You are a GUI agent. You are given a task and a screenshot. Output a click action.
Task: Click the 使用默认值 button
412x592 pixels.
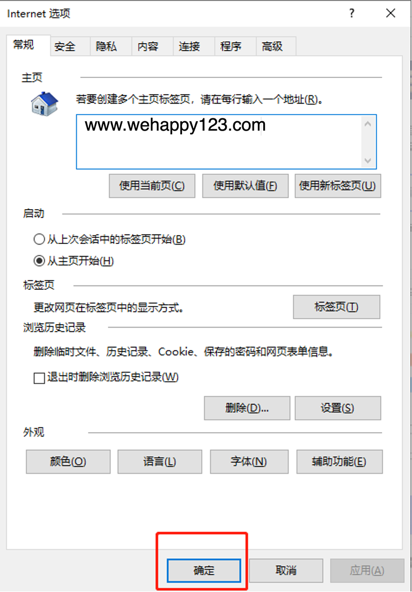pos(245,186)
